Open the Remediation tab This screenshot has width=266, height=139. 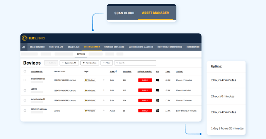tap(193, 47)
